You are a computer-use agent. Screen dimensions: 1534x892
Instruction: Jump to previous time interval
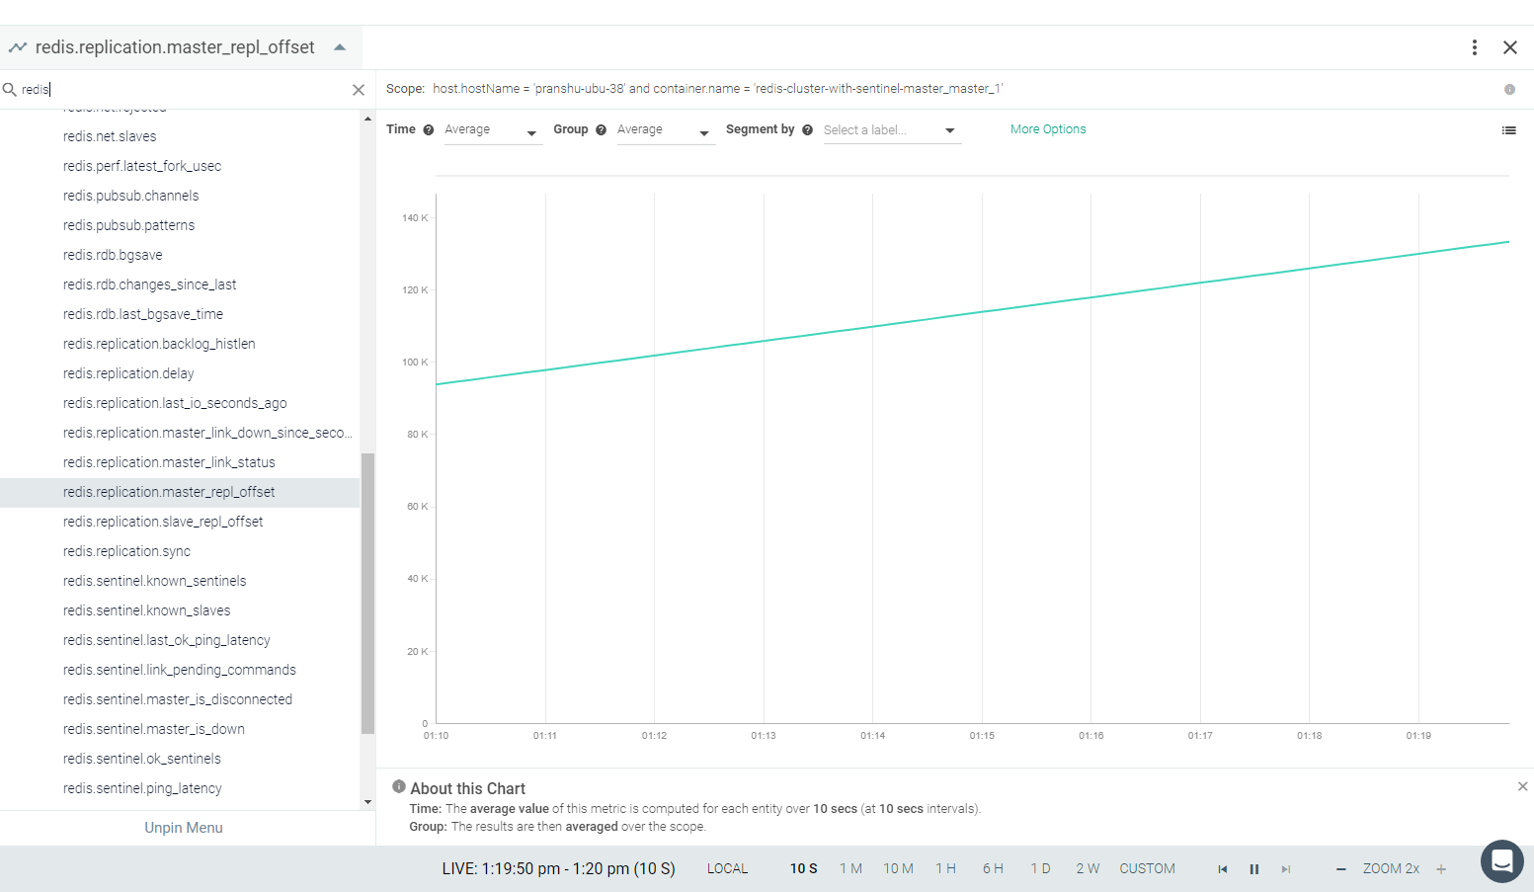(x=1223, y=869)
